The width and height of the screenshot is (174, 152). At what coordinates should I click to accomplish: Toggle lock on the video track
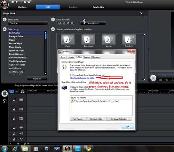point(14,100)
